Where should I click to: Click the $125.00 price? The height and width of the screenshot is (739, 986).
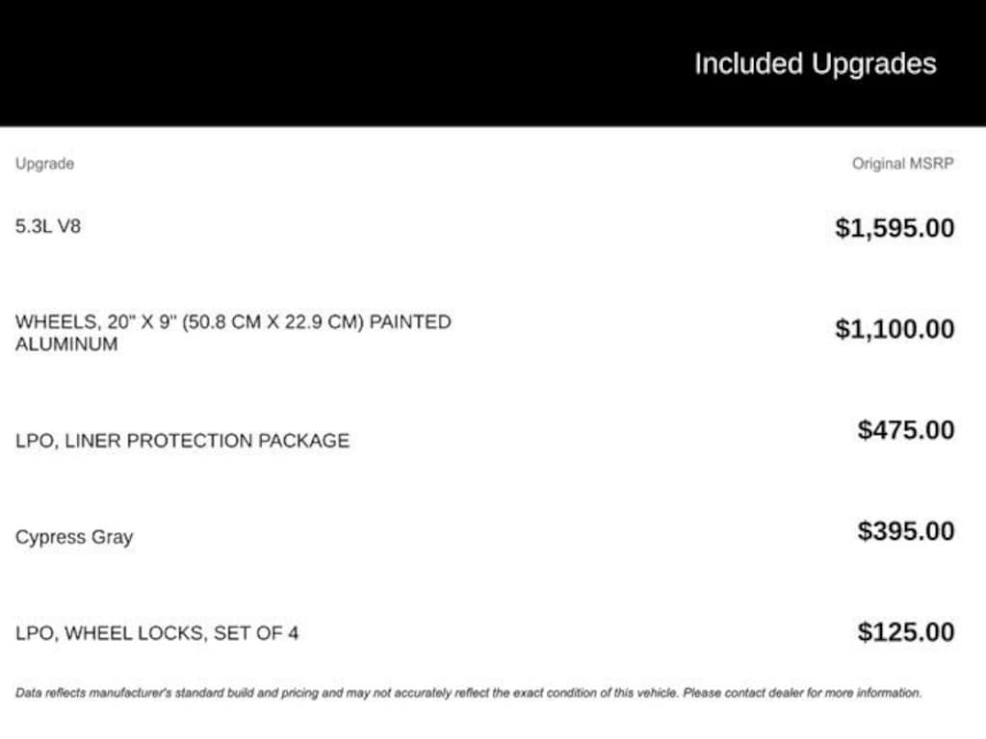pos(906,632)
